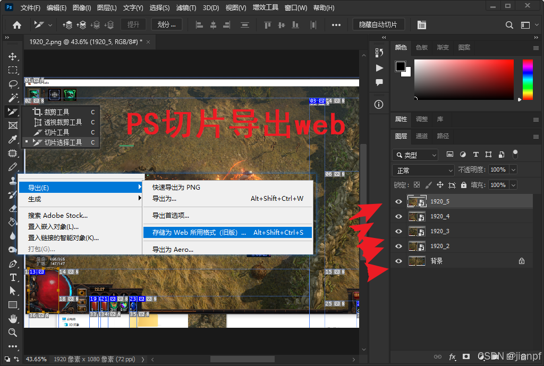Select the Eyedropper tool

pos(13,140)
